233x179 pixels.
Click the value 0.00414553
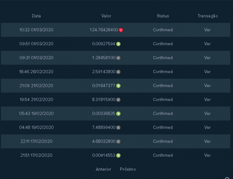[x=103, y=155]
